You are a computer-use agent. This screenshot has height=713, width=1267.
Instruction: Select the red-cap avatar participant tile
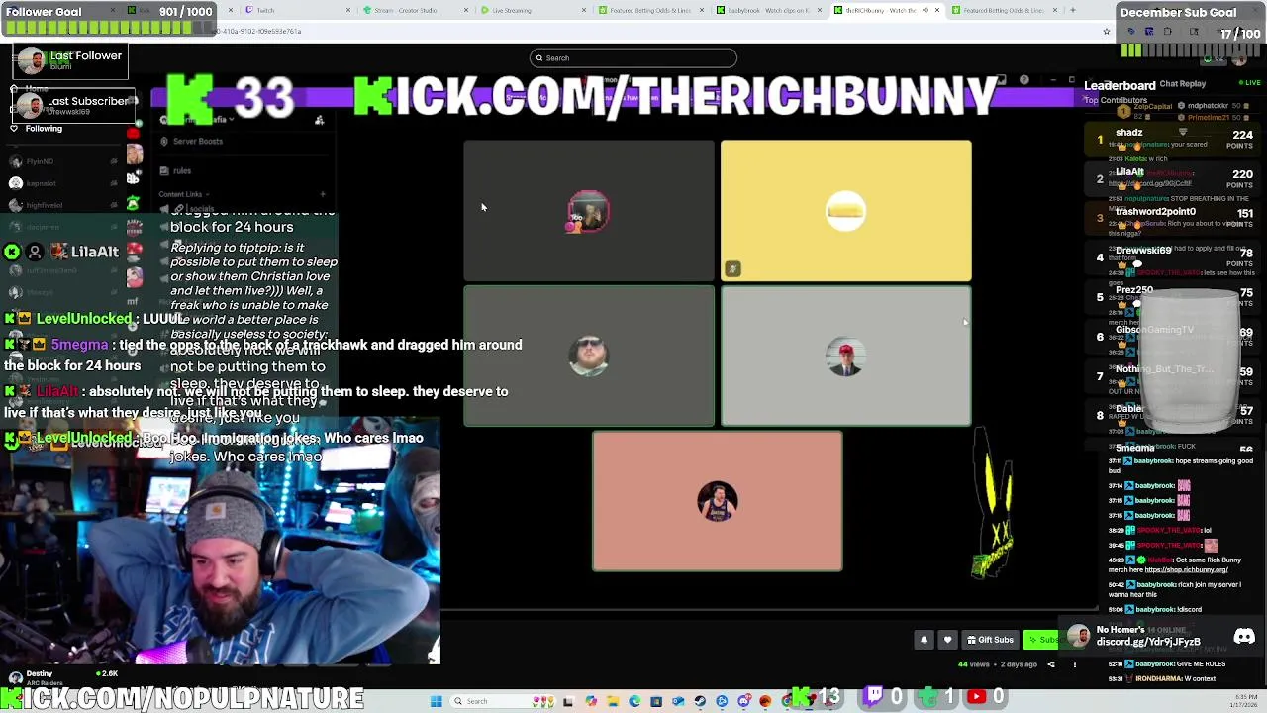(845, 356)
